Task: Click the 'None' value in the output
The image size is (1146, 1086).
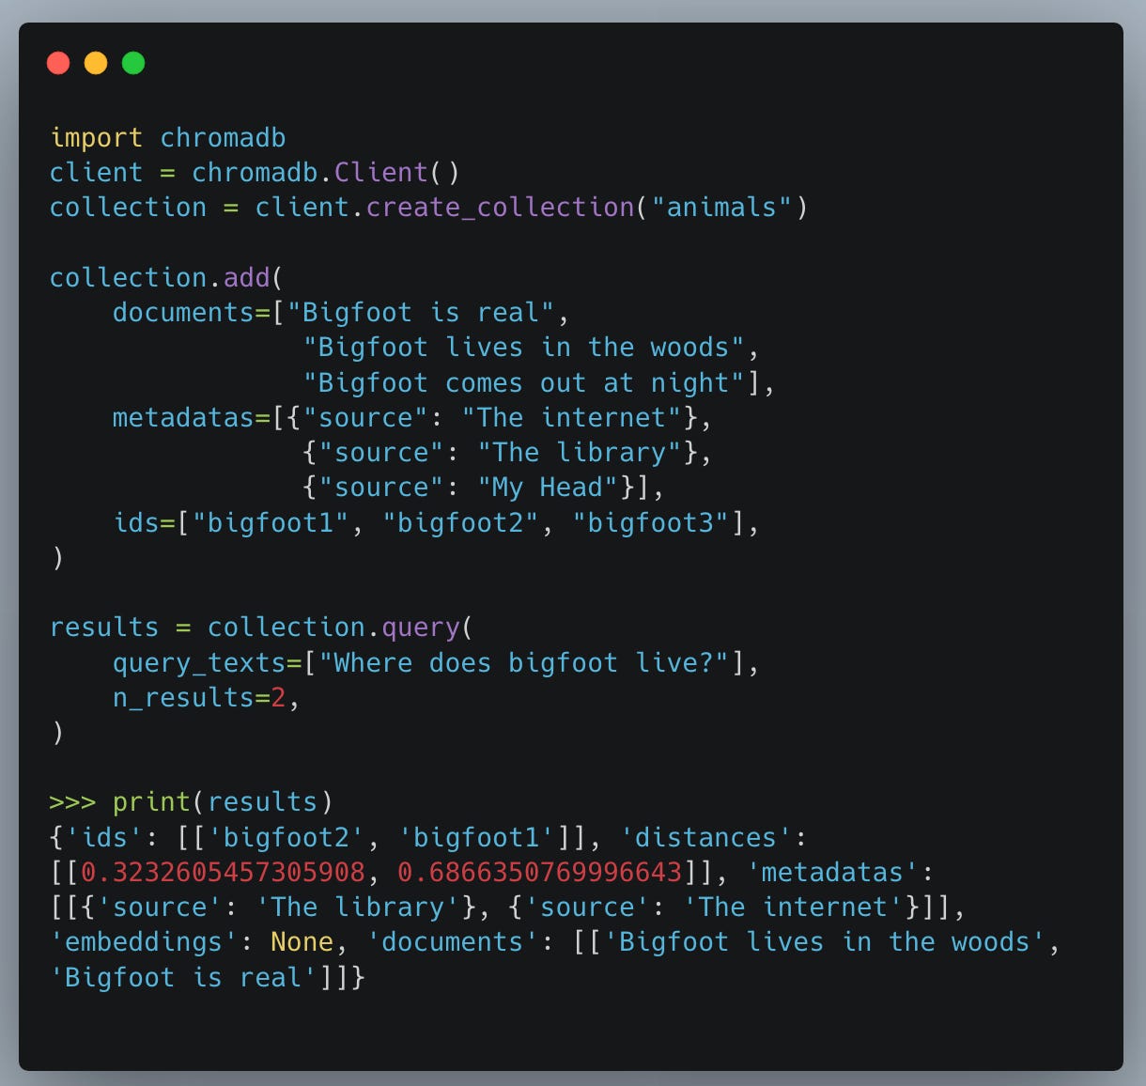Action: click(302, 942)
